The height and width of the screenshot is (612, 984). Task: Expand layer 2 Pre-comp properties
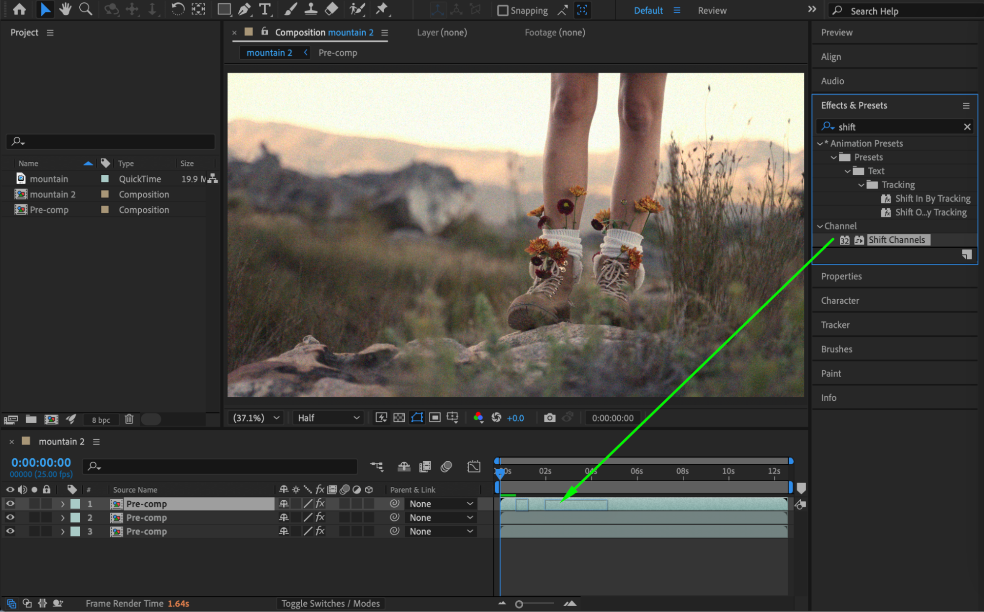pos(63,517)
